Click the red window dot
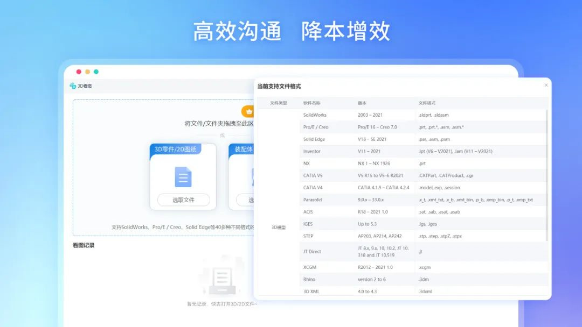582x327 pixels. click(79, 72)
